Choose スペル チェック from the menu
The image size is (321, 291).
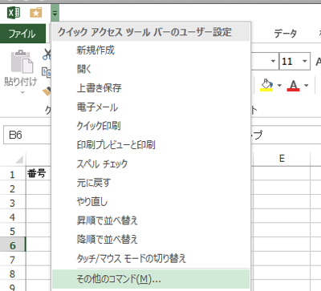click(x=151, y=164)
